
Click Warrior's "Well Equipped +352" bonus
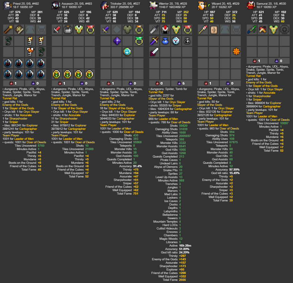point(172,276)
